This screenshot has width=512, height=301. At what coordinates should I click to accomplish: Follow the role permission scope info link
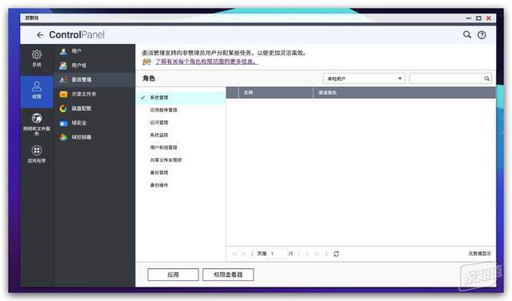click(206, 61)
